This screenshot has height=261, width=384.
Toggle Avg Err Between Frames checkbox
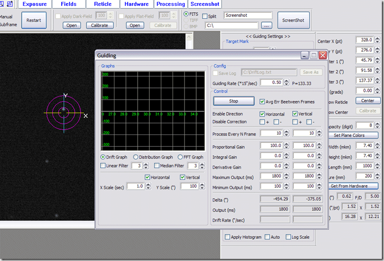(x=263, y=101)
